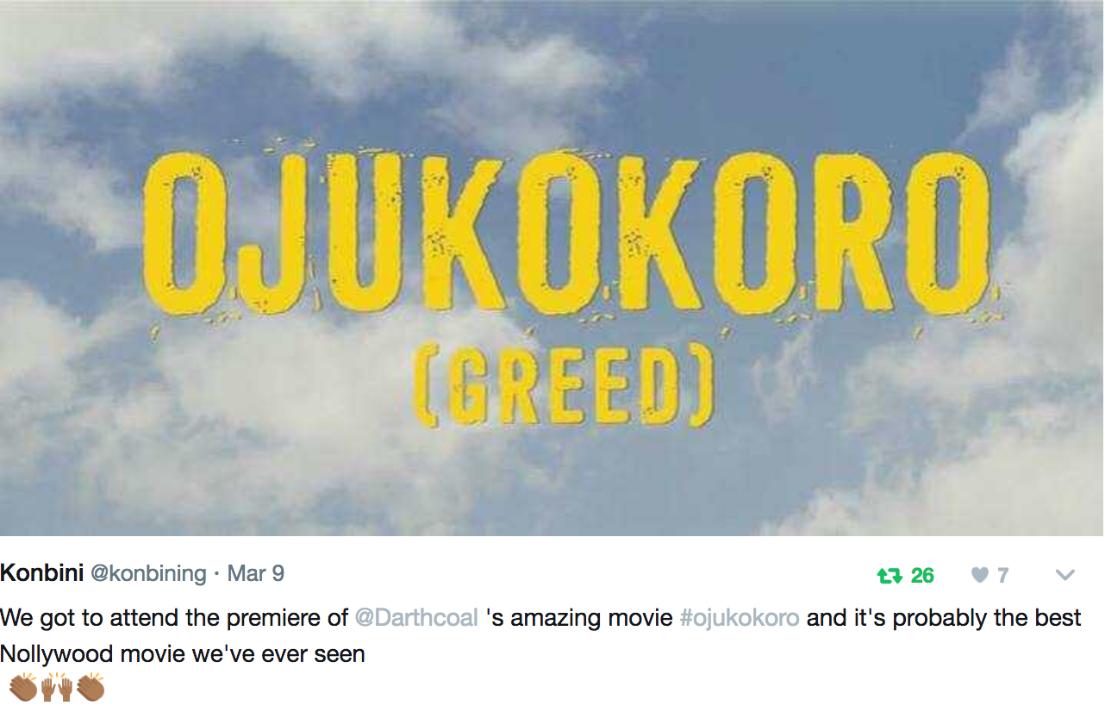Image resolution: width=1105 pixels, height=712 pixels.
Task: Click the 'and it's probably the best' text
Action: click(944, 619)
